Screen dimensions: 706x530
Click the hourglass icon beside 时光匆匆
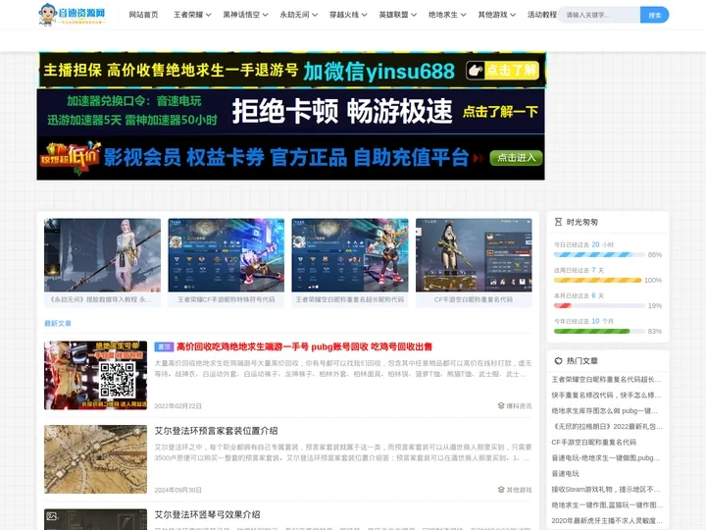[x=558, y=222]
